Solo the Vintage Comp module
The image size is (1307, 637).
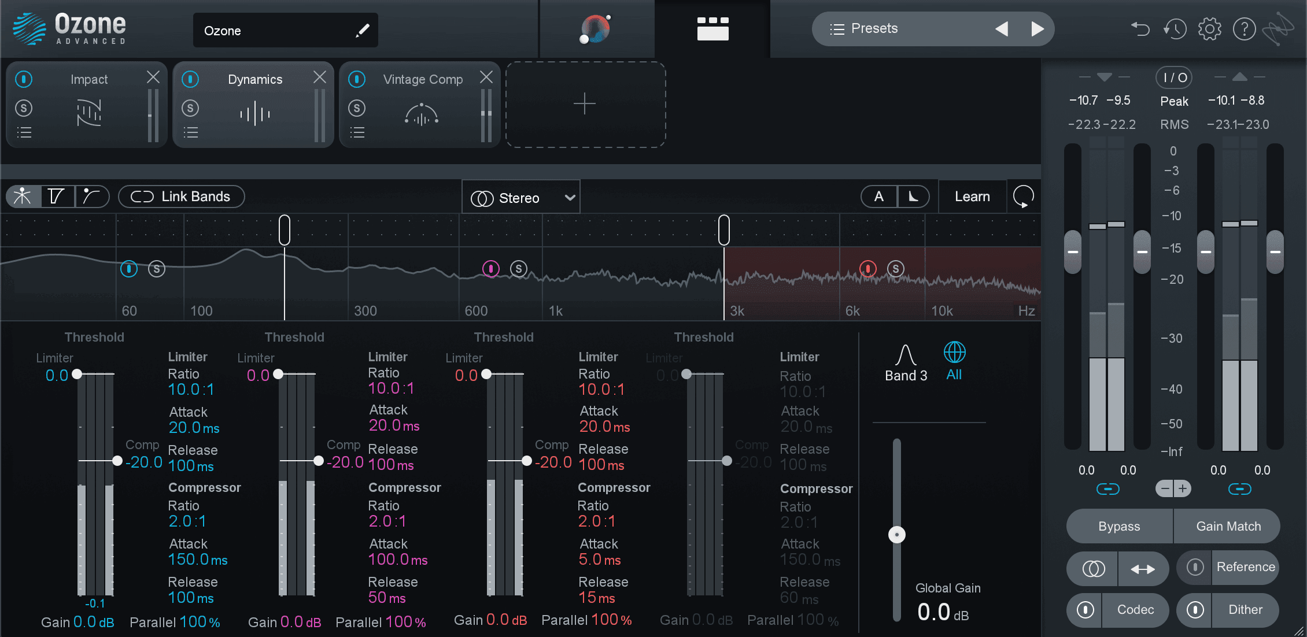[357, 108]
